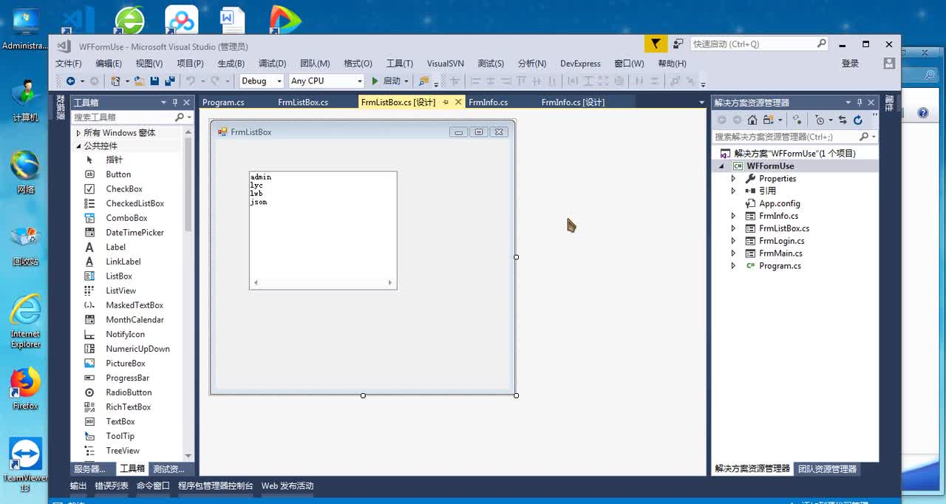Click the feedback notification flag icon
The height and width of the screenshot is (504, 946).
(656, 44)
